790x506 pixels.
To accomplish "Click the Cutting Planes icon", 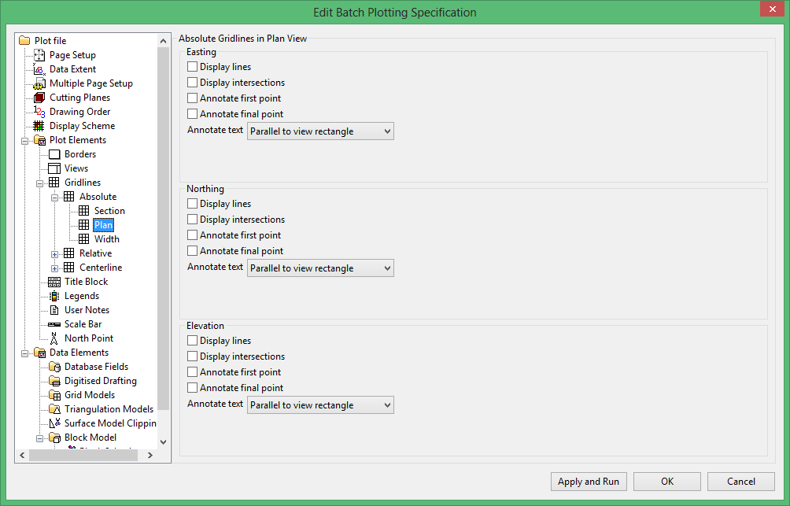I will point(39,98).
